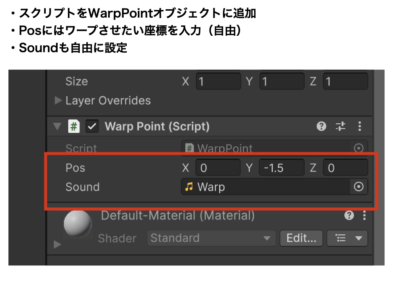Screen dimensions: 393x295
Task: Click the Edit... shader button
Action: (x=301, y=238)
